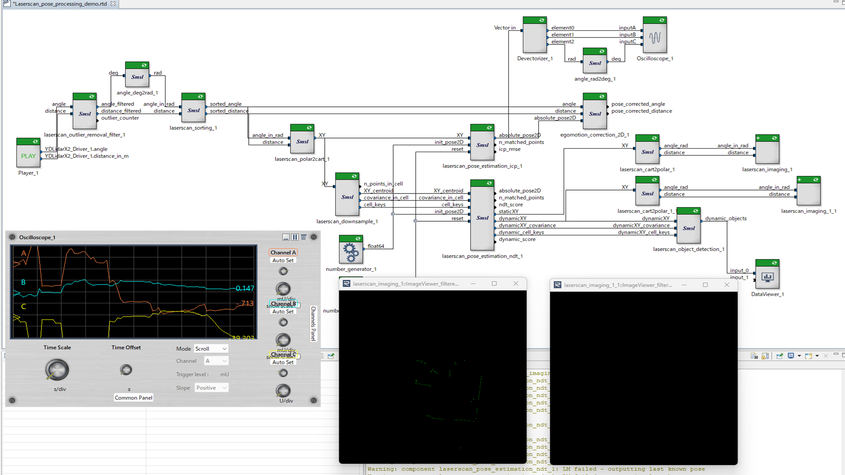Viewport: 845px width, 475px height.
Task: Click the Channel C label button
Action: pos(283,354)
